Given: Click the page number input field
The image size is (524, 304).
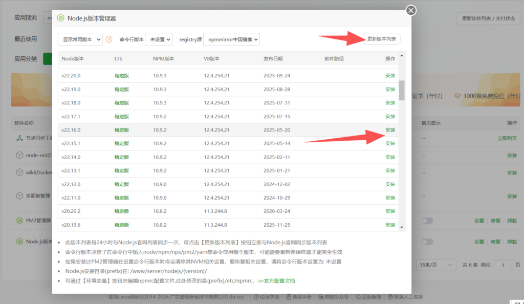Looking at the screenshot, I should (x=502, y=265).
